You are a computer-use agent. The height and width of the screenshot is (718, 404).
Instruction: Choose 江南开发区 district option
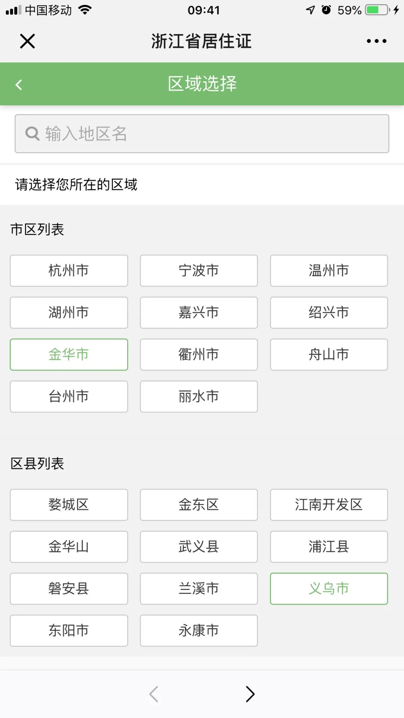coord(329,505)
